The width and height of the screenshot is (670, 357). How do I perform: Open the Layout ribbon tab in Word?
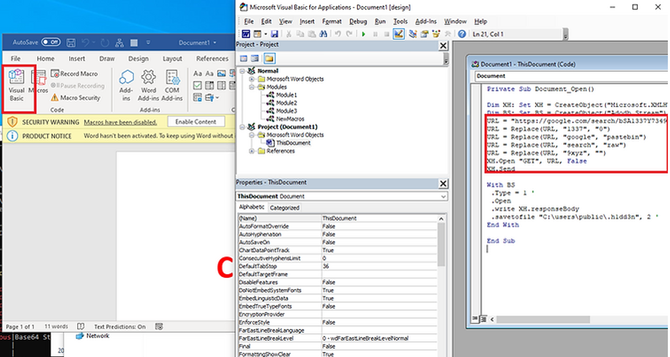pos(172,59)
